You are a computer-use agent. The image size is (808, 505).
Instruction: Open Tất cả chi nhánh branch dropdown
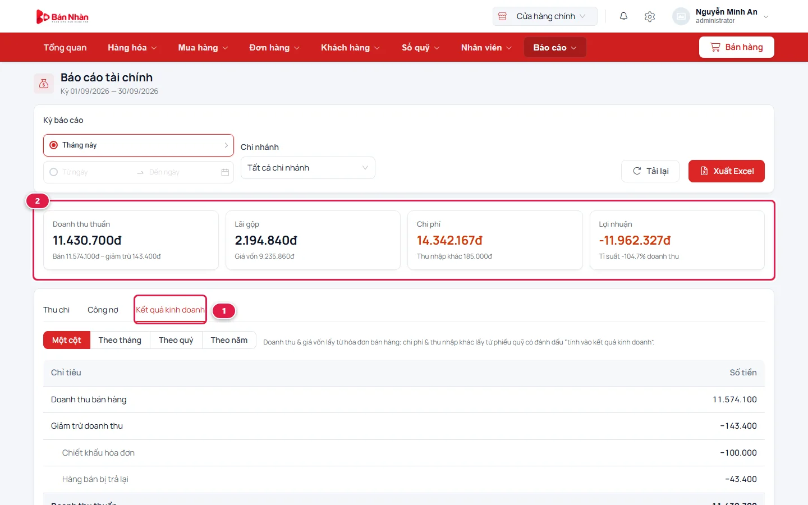(x=308, y=168)
